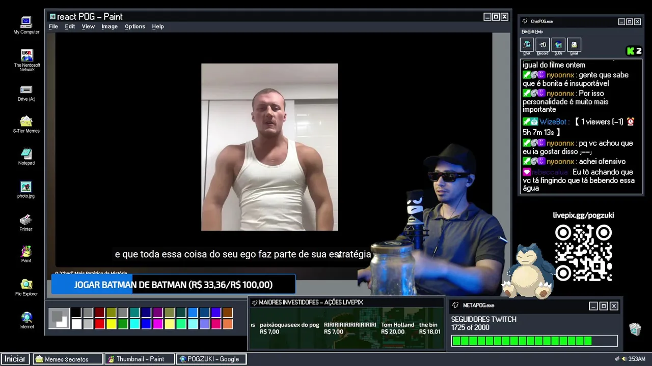The image size is (652, 366).
Task: Select the white color swatch
Action: click(x=76, y=324)
